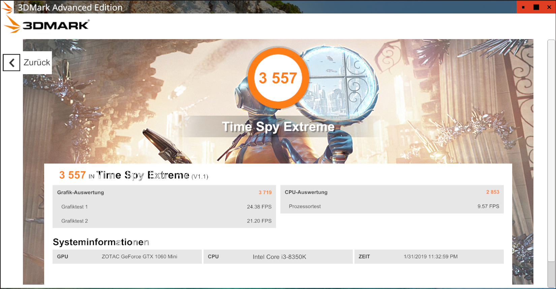Click the timestamp 1/31/2019 11:32:59 PM
The image size is (556, 289).
(431, 257)
